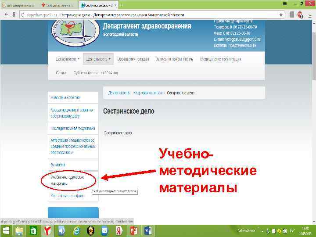Select the active Сестринское дело tab
This screenshot has height=237, width=316.
[98, 5]
